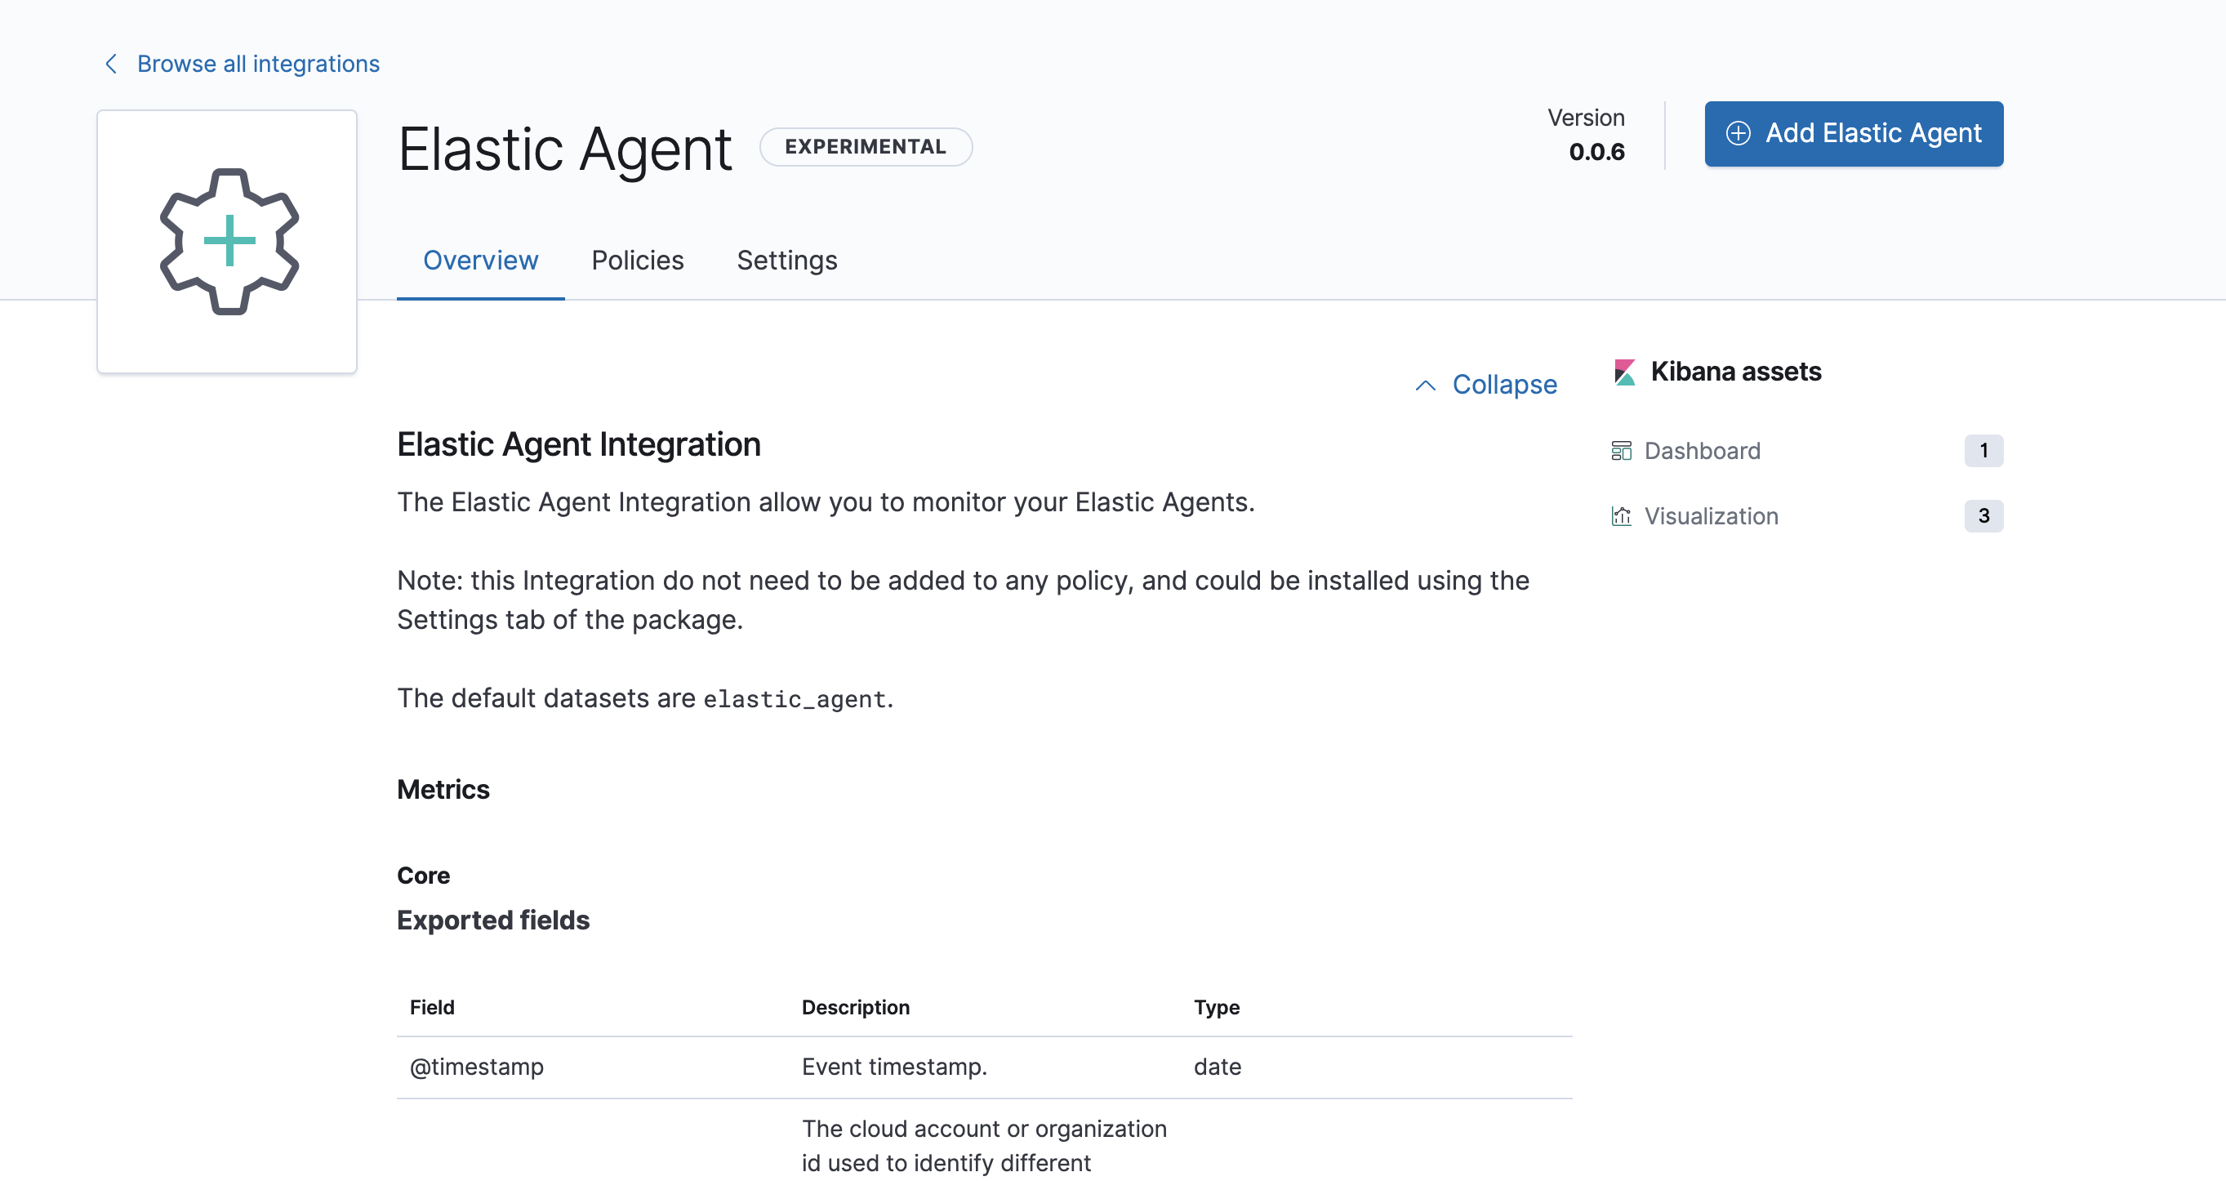The image size is (2226, 1181).
Task: Open the Settings tab
Action: coord(786,261)
